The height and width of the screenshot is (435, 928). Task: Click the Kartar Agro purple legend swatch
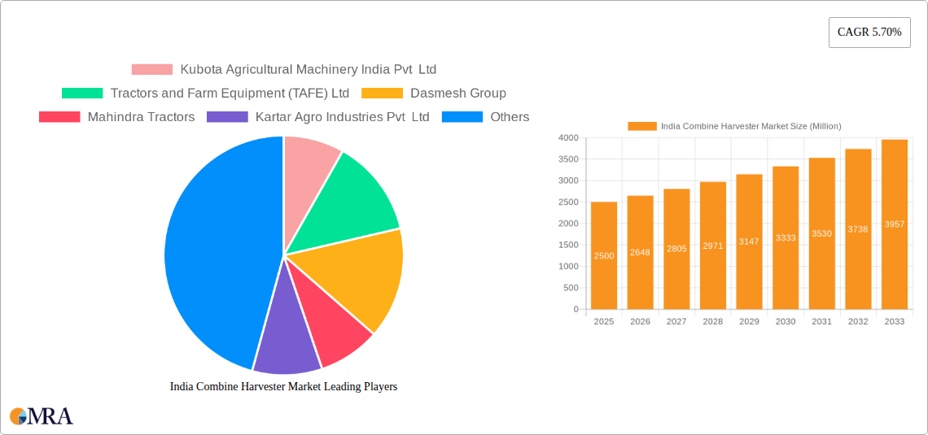tap(227, 116)
